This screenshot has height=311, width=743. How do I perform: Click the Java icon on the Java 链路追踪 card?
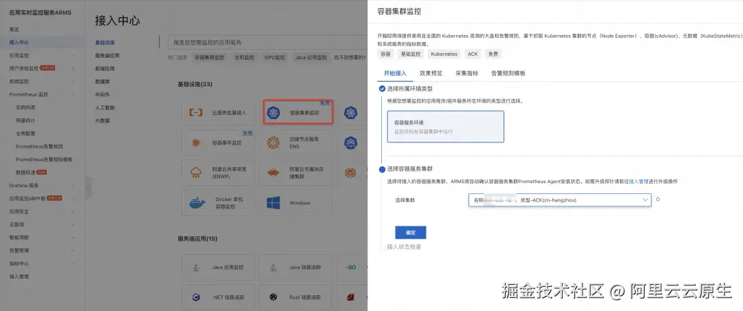(273, 268)
